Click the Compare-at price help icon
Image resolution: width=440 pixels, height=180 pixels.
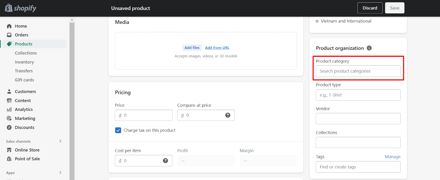228,115
